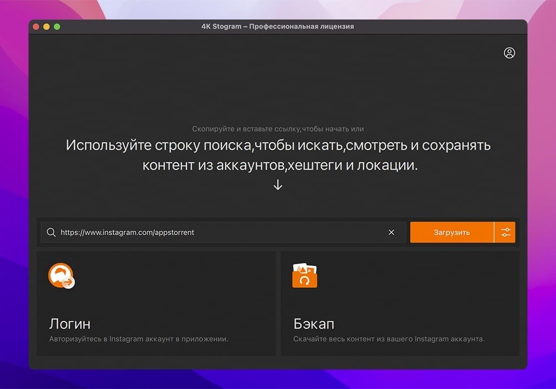Click the 'Авторизуйтесь в Instagram' description text
556x389 pixels.
coord(138,338)
